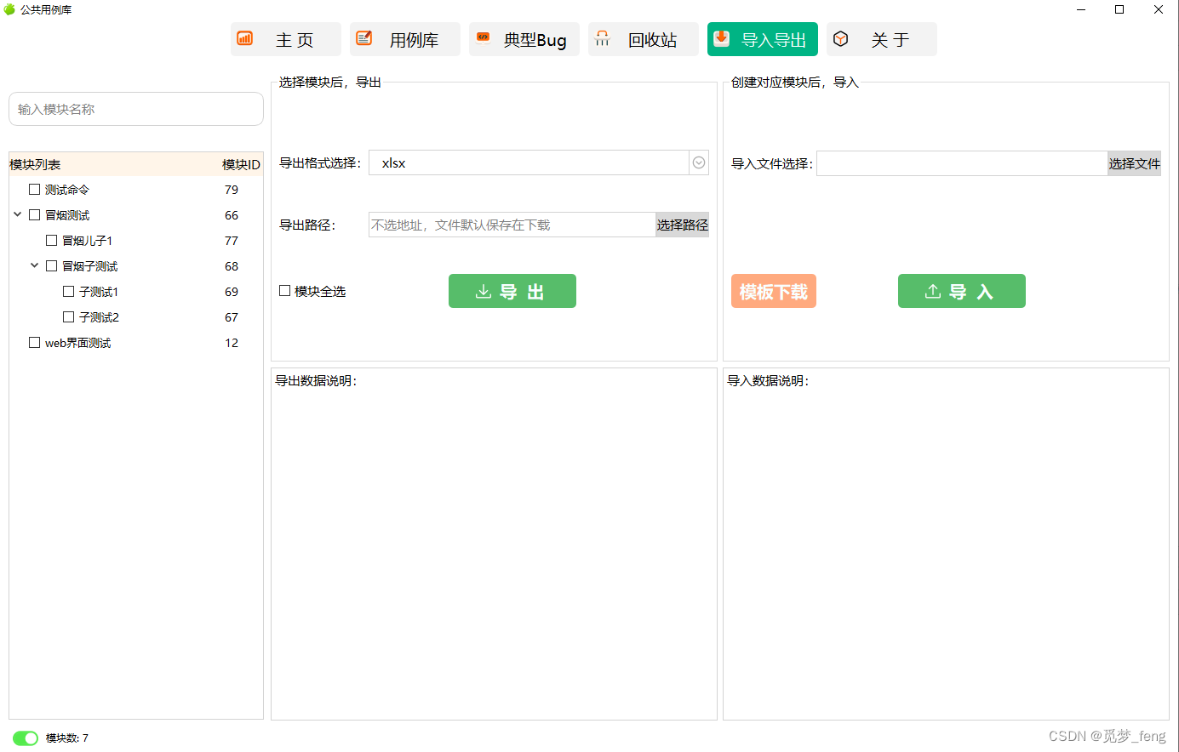Click the 导入 import button
The image size is (1179, 752).
[962, 291]
